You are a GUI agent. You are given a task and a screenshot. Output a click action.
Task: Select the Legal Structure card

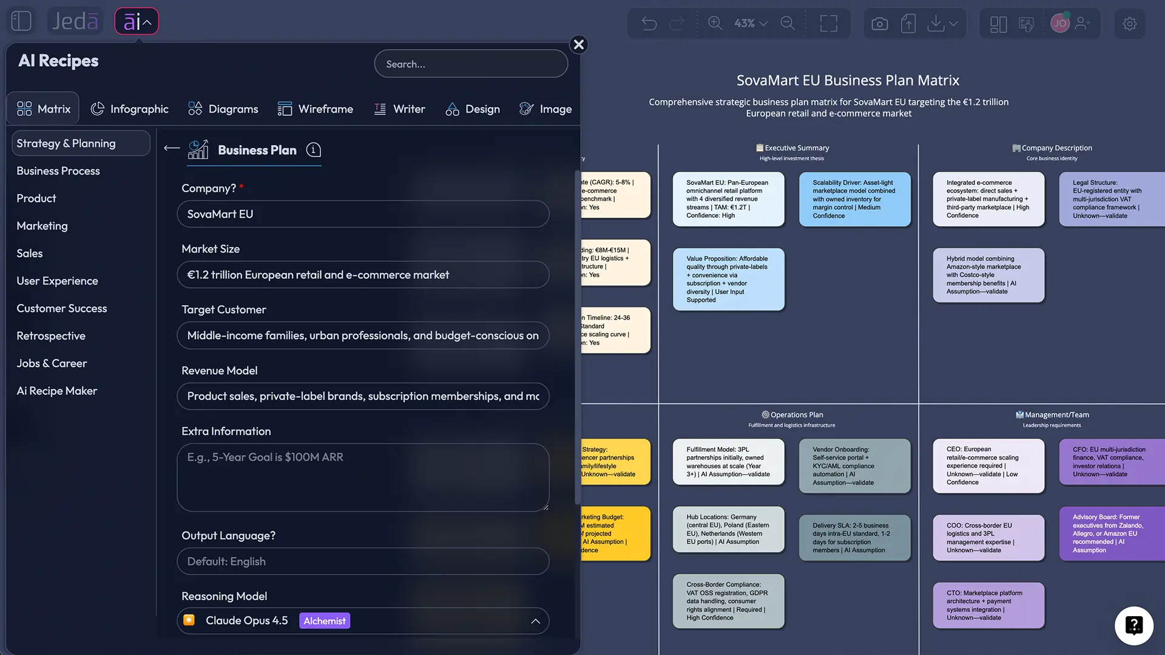pyautogui.click(x=1112, y=199)
